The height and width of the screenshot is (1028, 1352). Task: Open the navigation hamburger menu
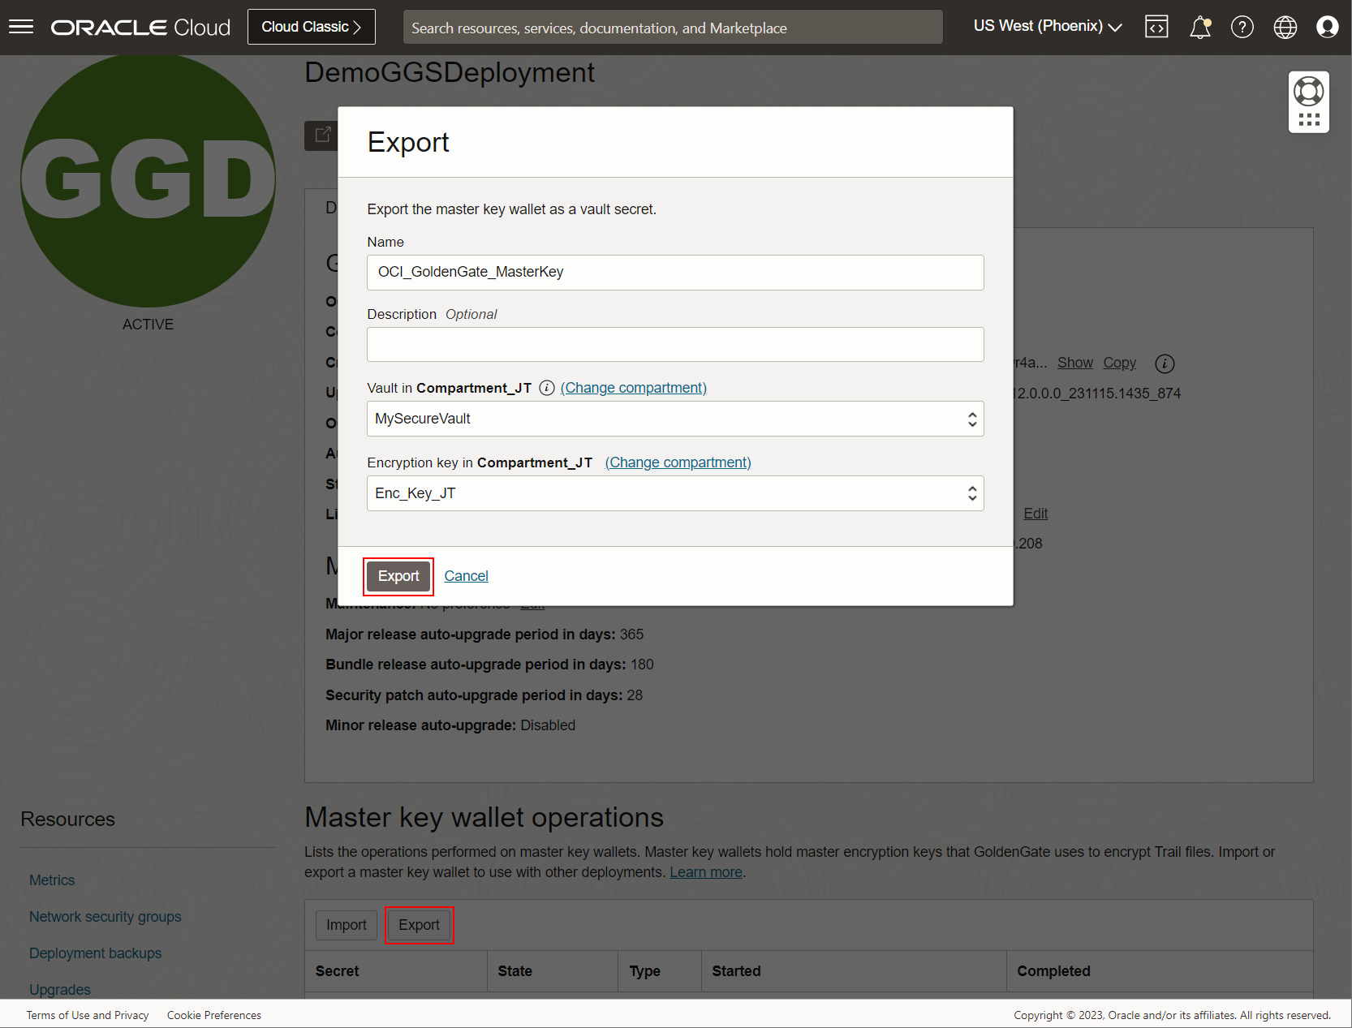21,26
